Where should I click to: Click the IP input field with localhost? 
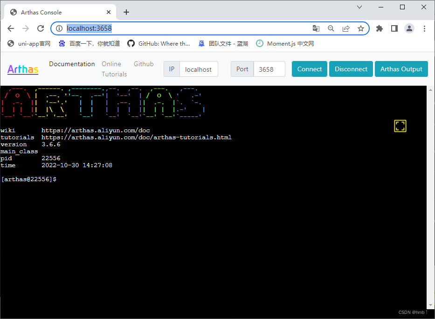point(199,69)
